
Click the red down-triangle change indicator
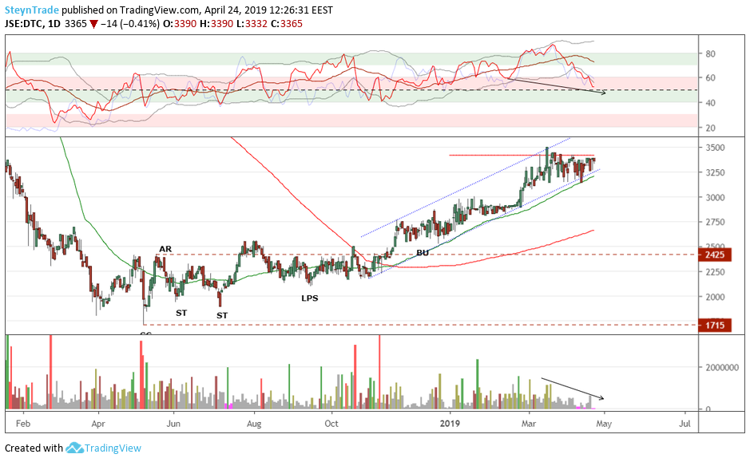click(93, 25)
